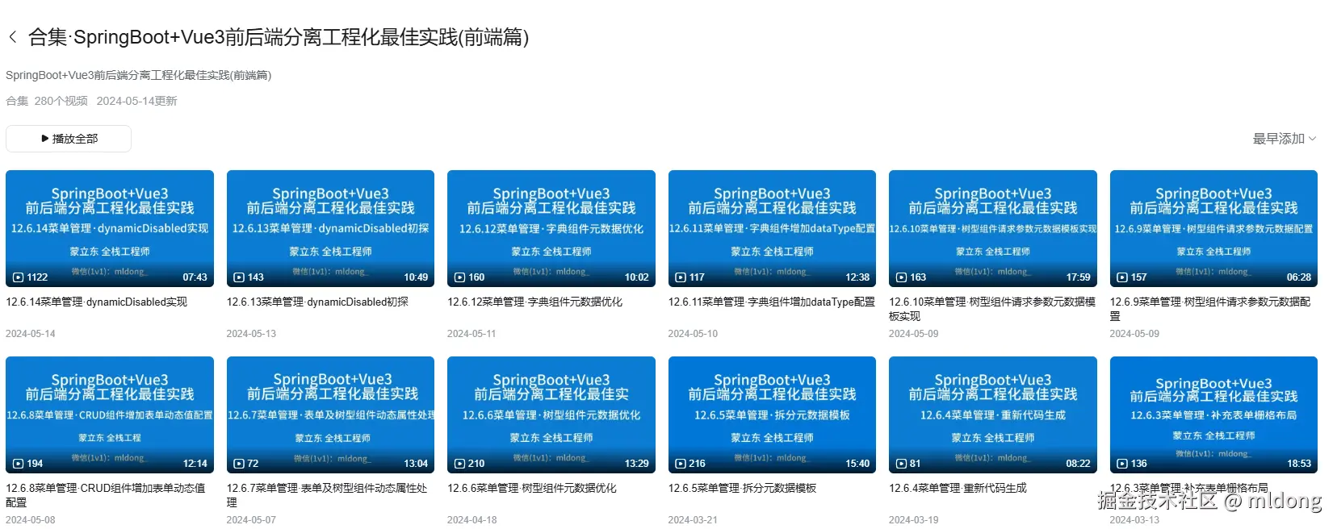
Task: Click play count icon showing 136
Action: (1122, 464)
